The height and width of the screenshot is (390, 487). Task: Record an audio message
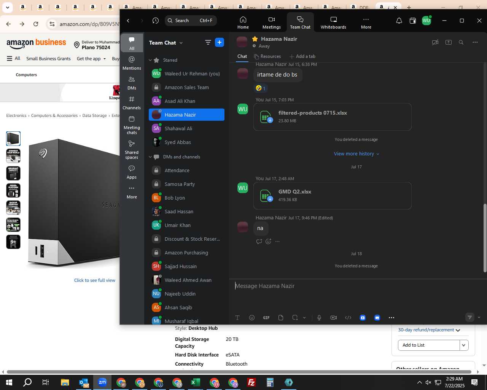[319, 318]
